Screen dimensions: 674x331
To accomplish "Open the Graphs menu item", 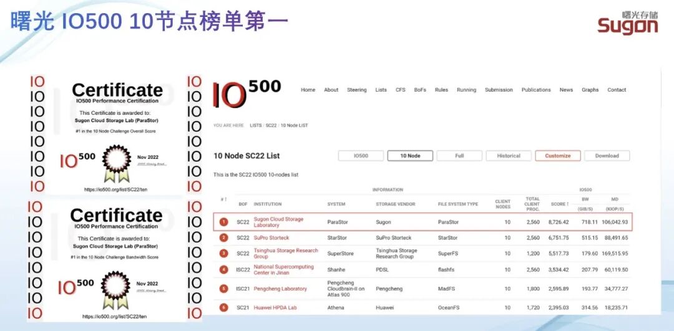I will click(590, 90).
